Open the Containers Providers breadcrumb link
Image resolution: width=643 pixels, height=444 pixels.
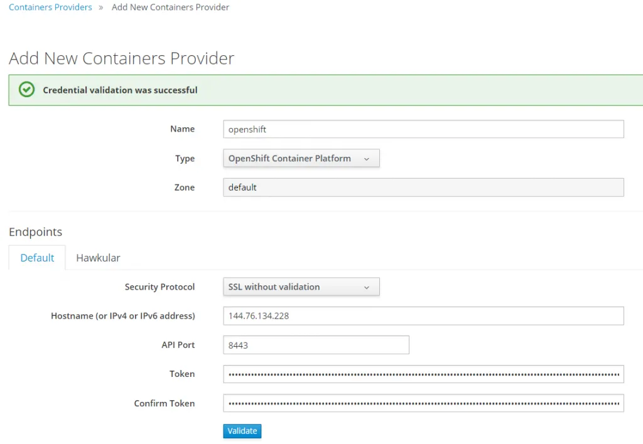point(50,8)
